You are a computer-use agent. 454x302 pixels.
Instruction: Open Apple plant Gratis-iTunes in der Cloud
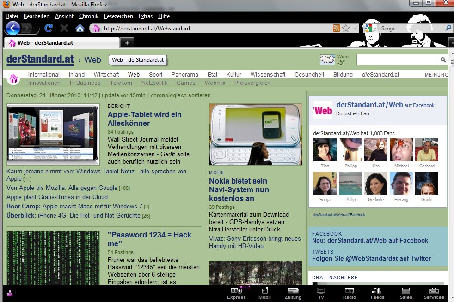pos(57,197)
